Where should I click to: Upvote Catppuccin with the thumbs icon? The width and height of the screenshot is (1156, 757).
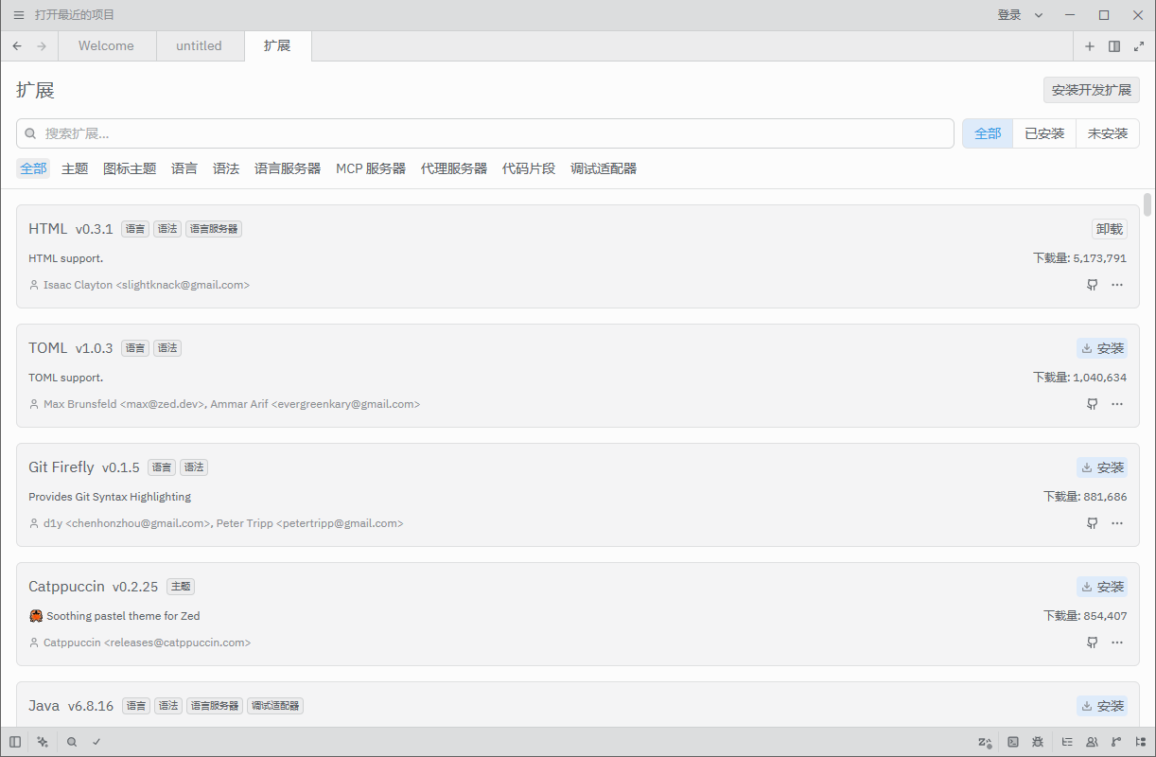[x=1093, y=643]
